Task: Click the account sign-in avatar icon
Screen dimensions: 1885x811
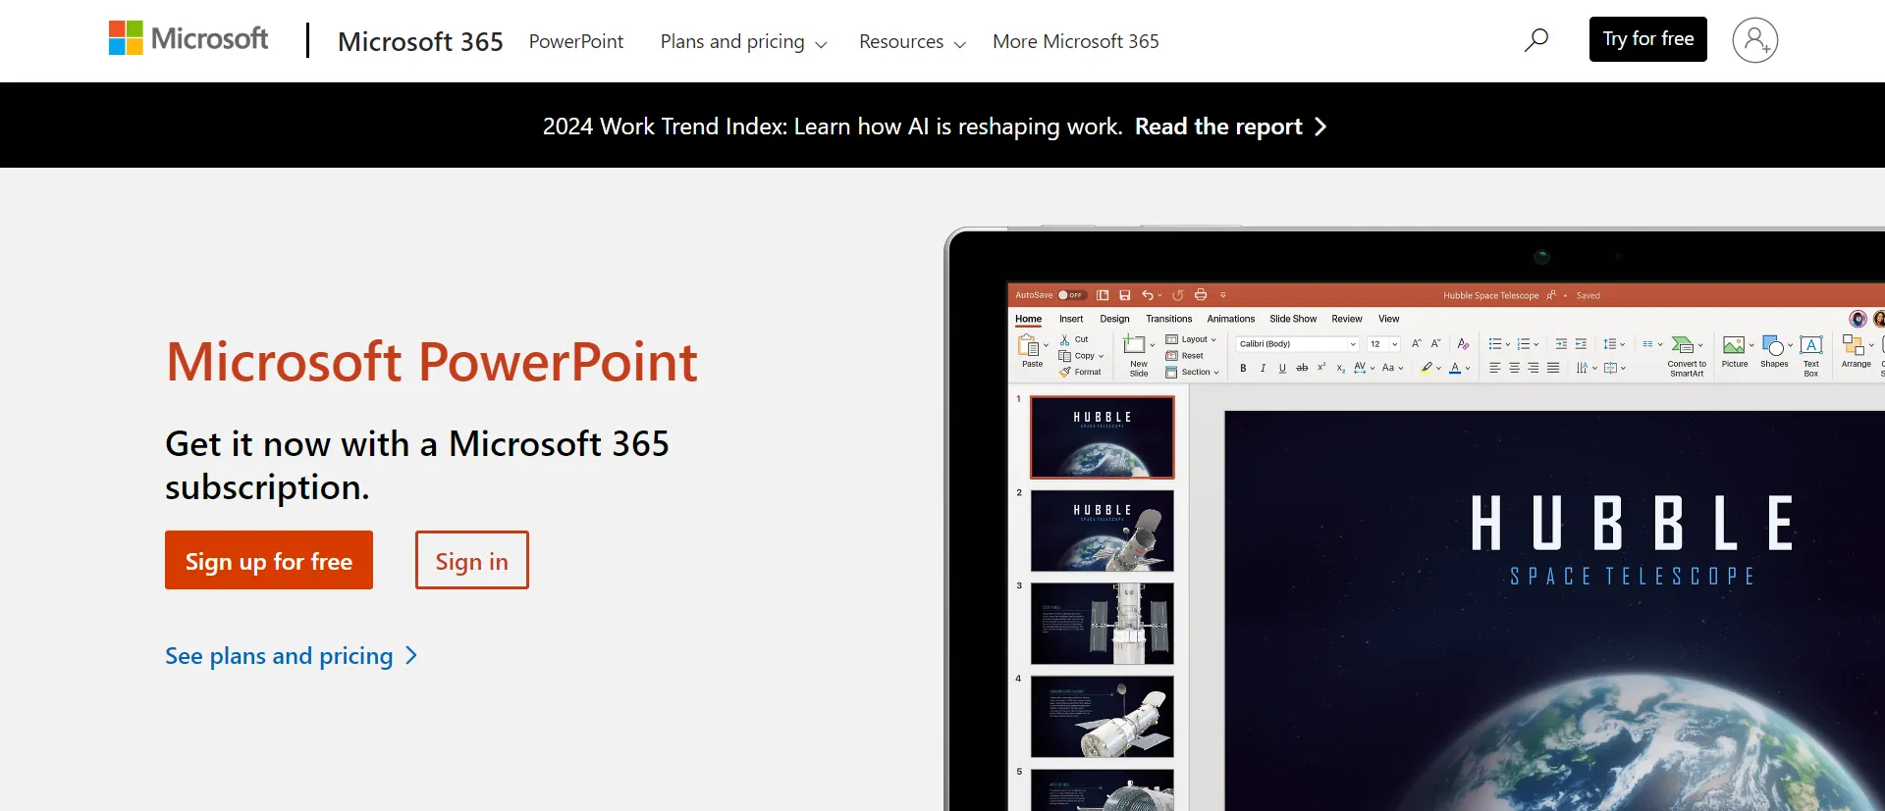Action: [x=1755, y=40]
